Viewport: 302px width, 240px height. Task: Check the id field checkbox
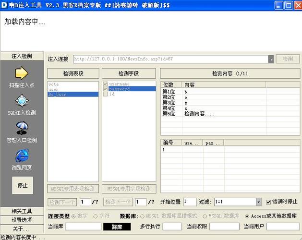[x=106, y=94]
